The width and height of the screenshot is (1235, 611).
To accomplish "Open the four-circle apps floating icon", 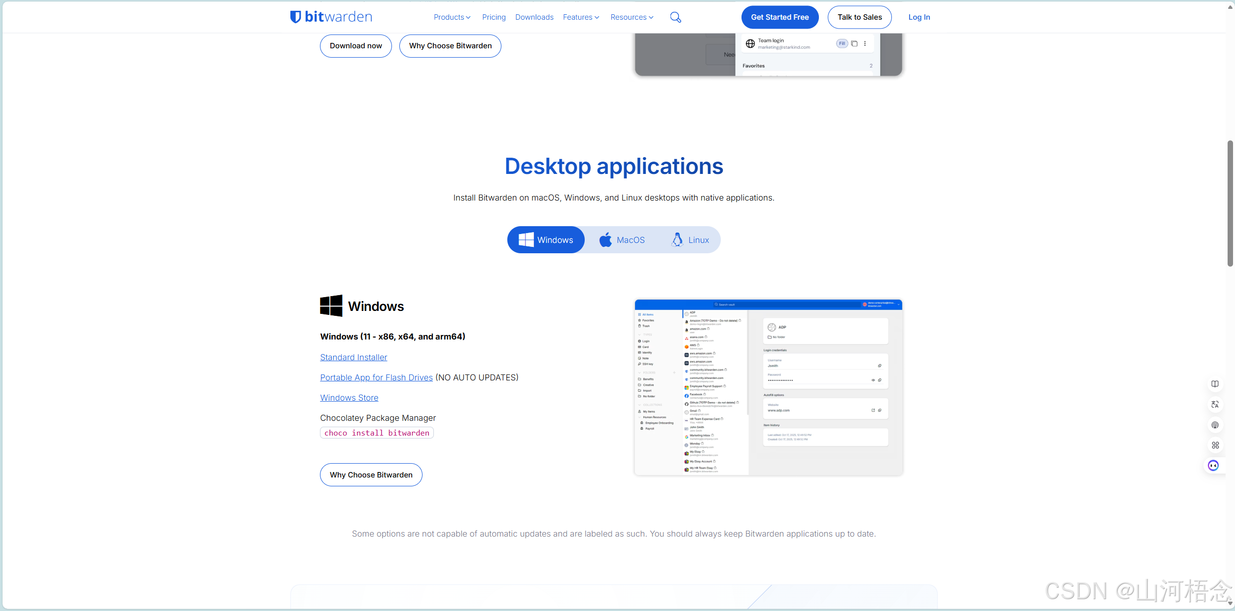I will (x=1215, y=445).
